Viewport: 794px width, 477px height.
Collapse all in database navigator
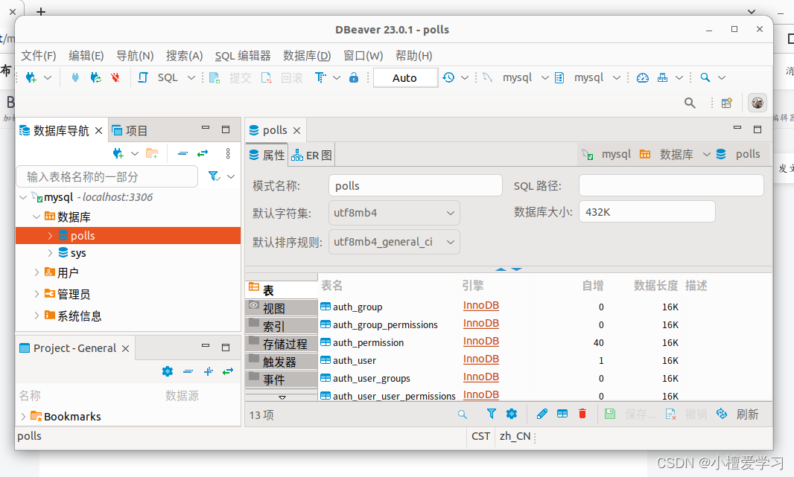pos(182,153)
